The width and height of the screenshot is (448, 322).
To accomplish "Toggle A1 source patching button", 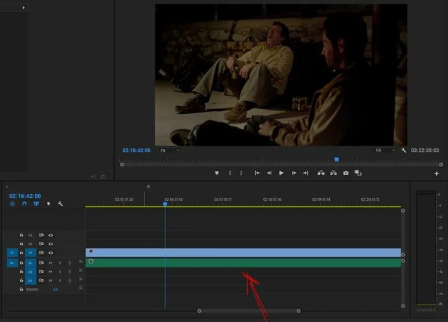I will [x=12, y=263].
